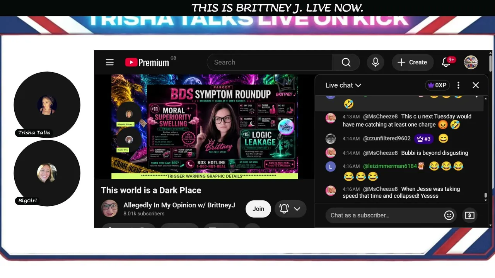
Task: Click the channel avatar beside BrittneyJ name
Action: 110,208
